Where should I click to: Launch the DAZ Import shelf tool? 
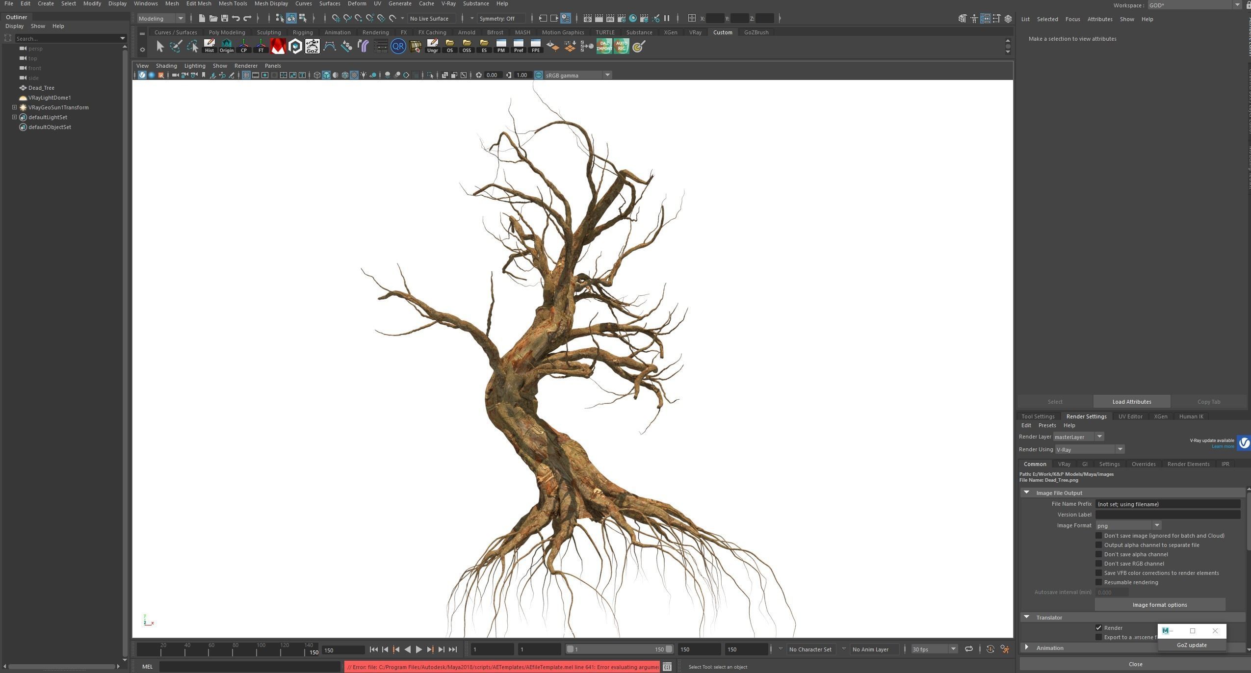[x=604, y=46]
